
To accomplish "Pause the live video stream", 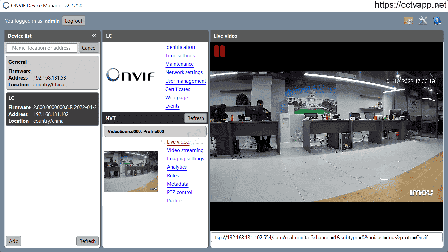I will (x=219, y=51).
